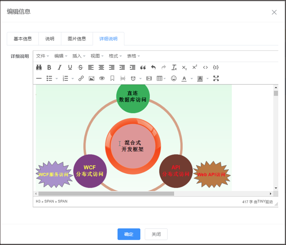The height and width of the screenshot is (245, 286).
Task: Toggle italic formatting
Action: (x=60, y=67)
